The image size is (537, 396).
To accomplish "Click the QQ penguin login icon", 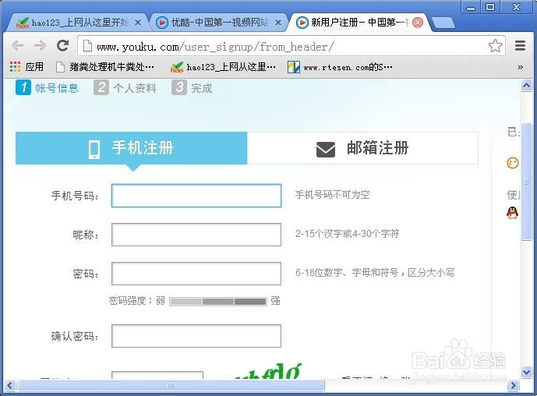I will pyautogui.click(x=512, y=213).
